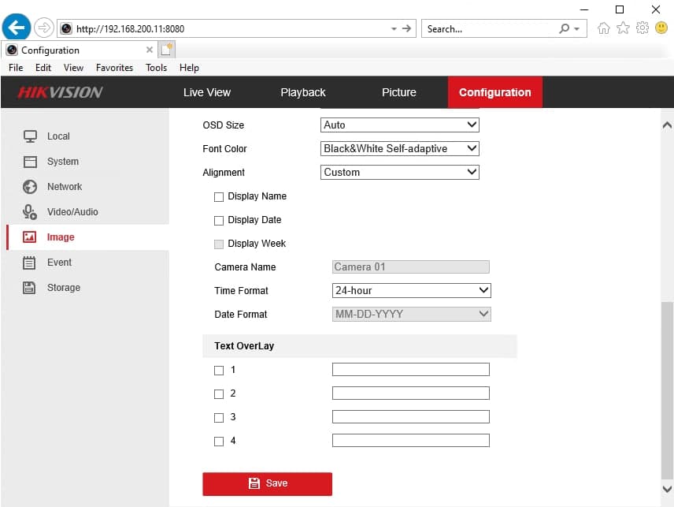Enable the Display Name checkbox

pos(219,196)
